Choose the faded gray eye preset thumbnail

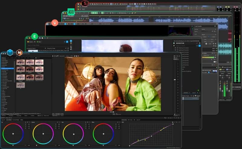pyautogui.click(x=21, y=85)
